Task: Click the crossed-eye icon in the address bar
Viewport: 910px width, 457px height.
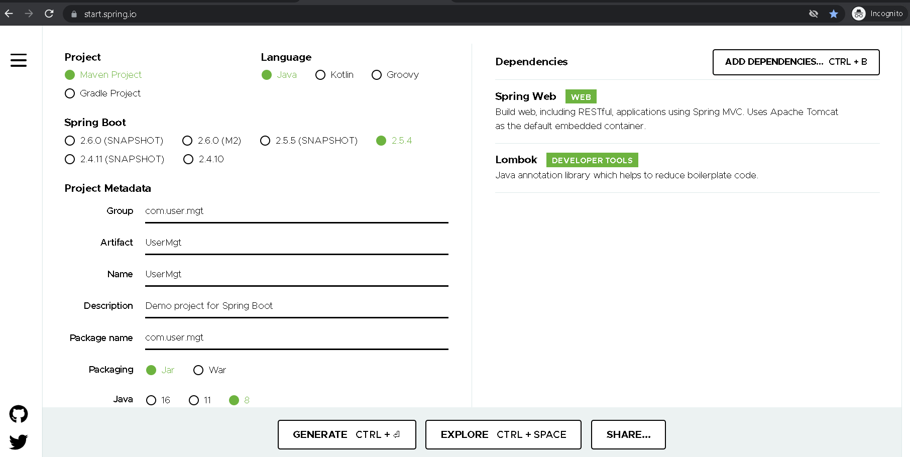Action: pos(813,14)
